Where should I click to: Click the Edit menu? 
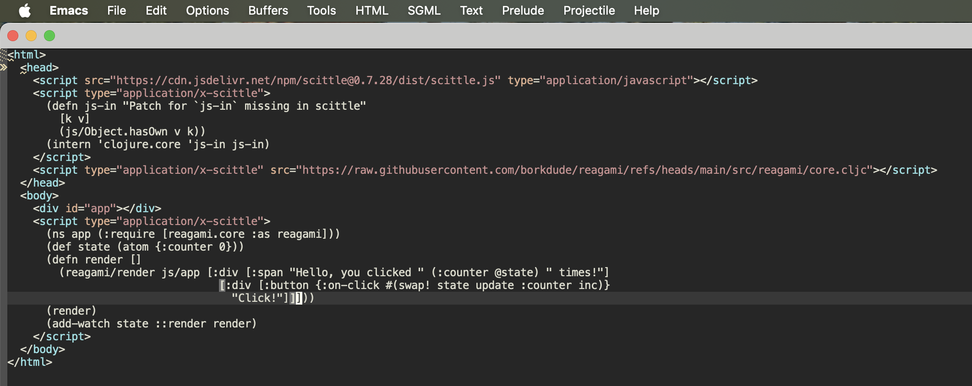(156, 11)
